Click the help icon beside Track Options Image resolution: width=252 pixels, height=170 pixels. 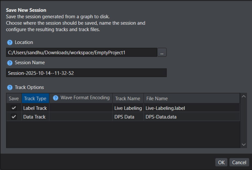(10, 88)
